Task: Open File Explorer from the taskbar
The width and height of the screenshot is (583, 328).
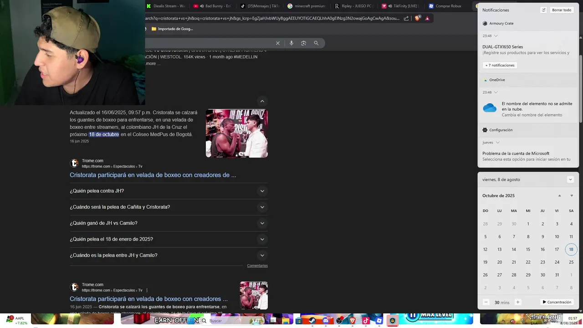Action: [x=286, y=321]
